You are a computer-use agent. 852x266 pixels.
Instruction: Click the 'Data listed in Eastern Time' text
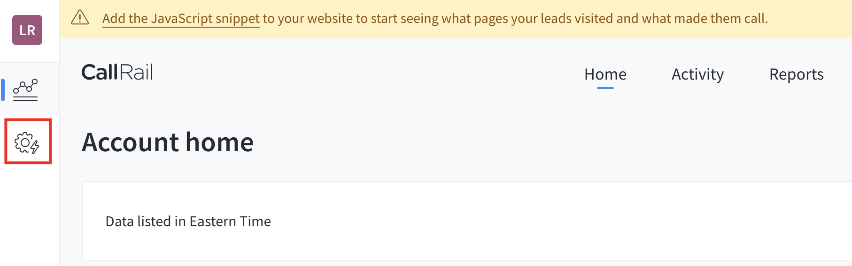pos(188,222)
